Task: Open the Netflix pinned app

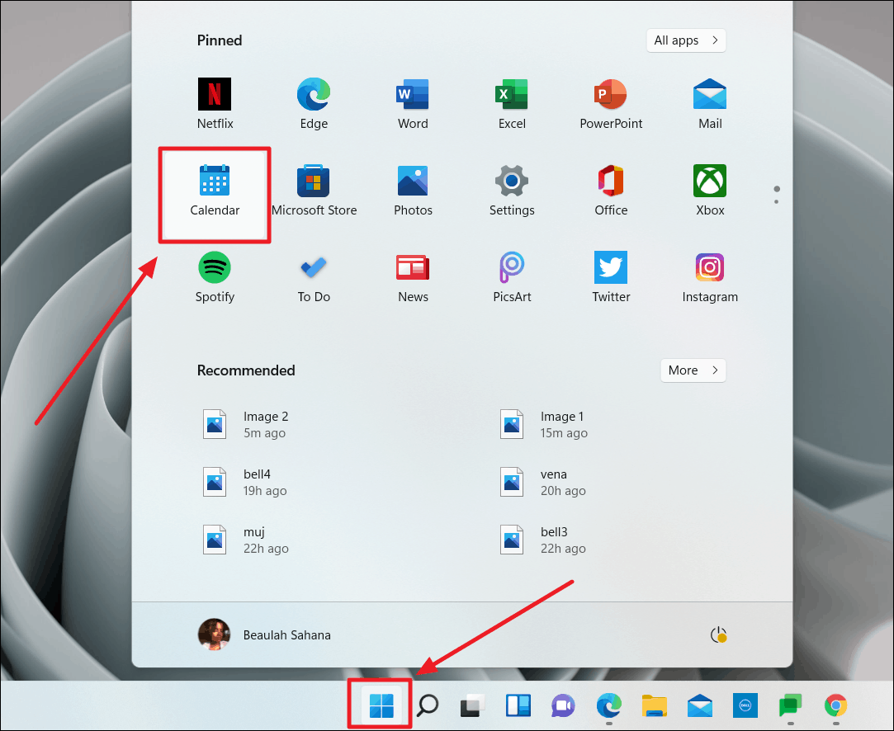Action: (215, 104)
